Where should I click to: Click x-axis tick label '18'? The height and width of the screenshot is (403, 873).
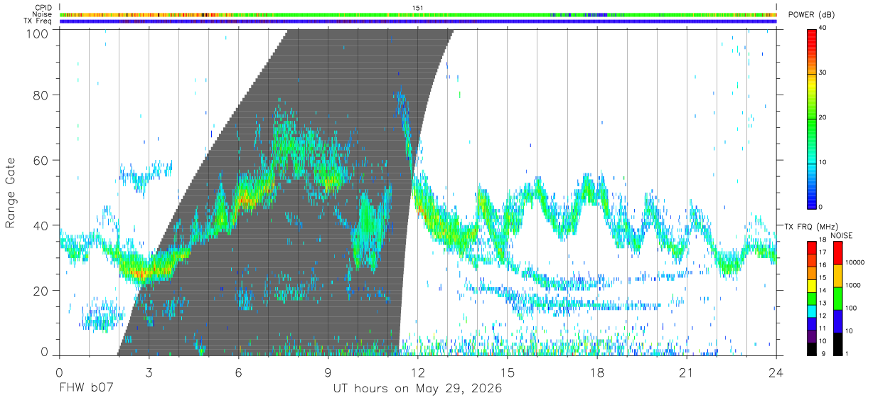click(x=597, y=372)
